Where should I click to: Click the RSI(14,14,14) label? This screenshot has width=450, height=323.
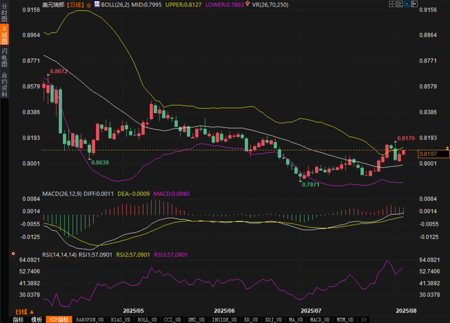pyautogui.click(x=59, y=255)
